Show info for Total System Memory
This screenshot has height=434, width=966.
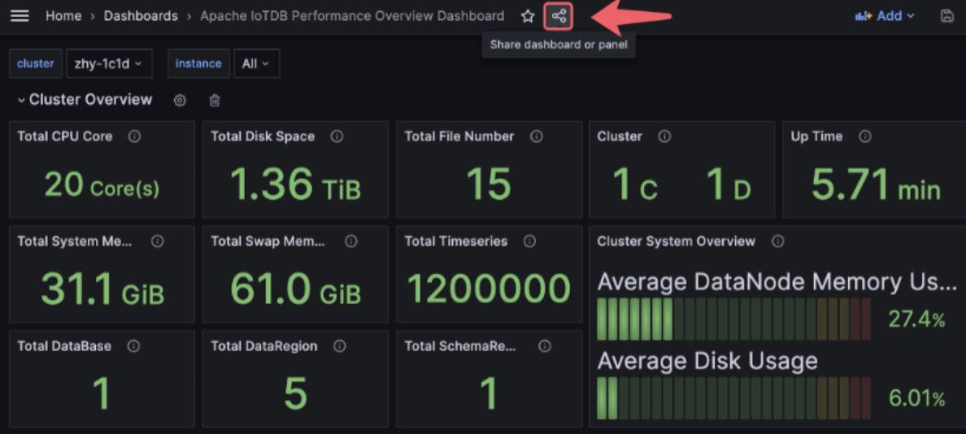157,241
